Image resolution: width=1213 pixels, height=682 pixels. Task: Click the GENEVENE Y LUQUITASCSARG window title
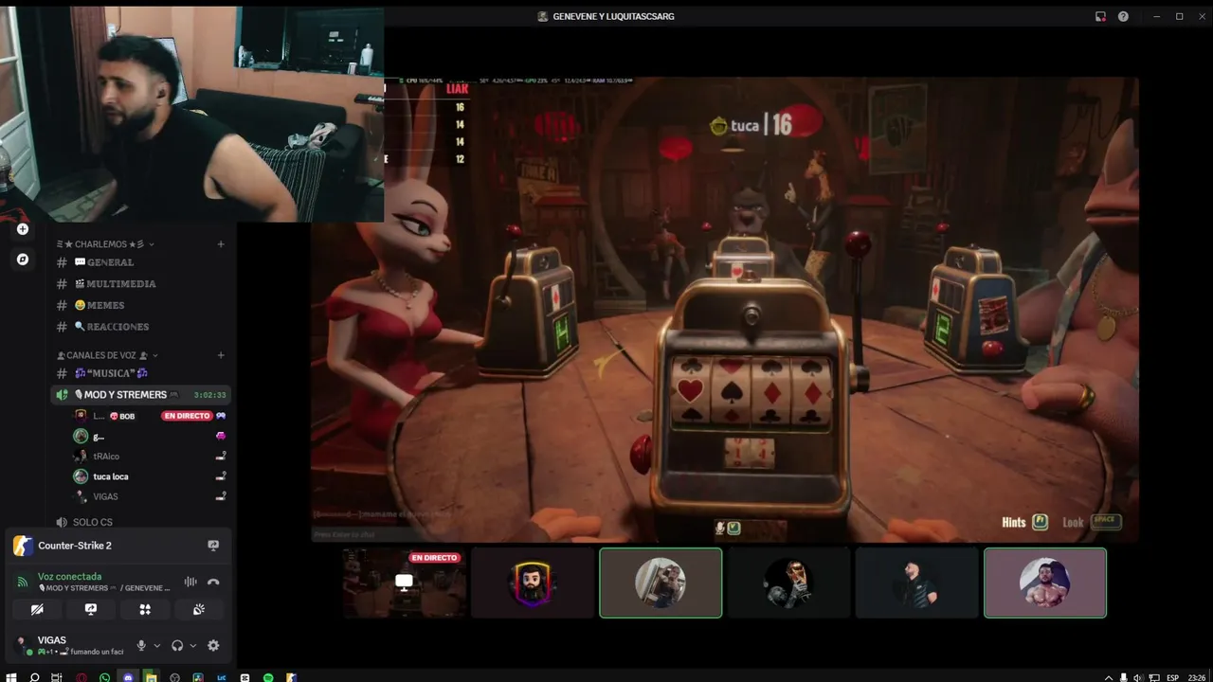(613, 16)
